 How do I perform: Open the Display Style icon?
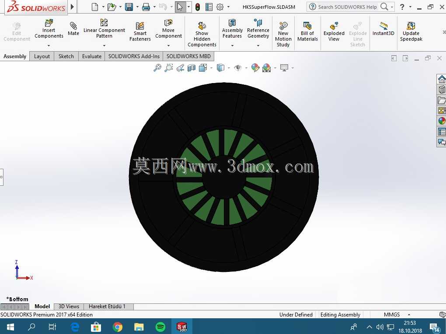(x=220, y=68)
